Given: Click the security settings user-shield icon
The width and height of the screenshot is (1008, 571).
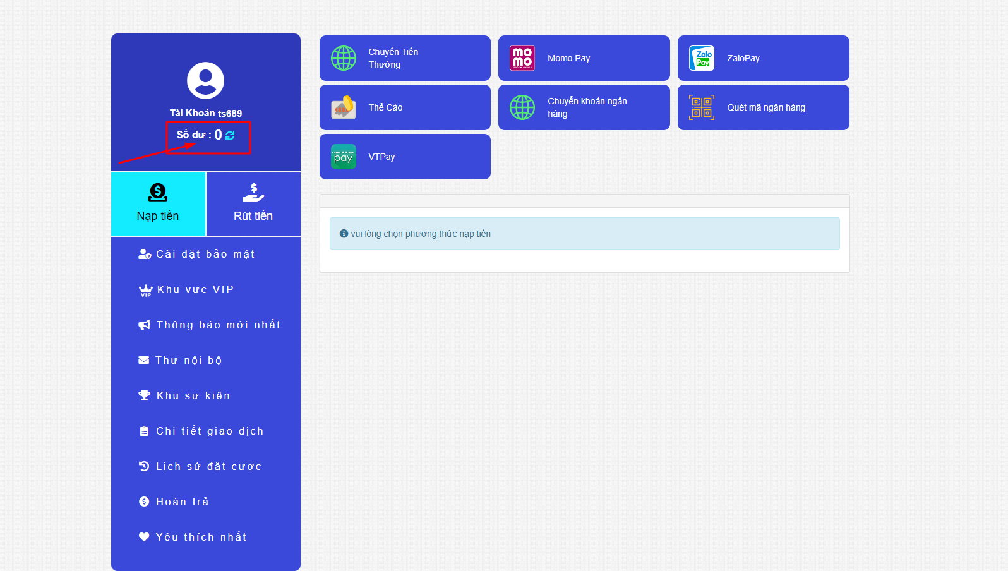Looking at the screenshot, I should click(x=145, y=254).
